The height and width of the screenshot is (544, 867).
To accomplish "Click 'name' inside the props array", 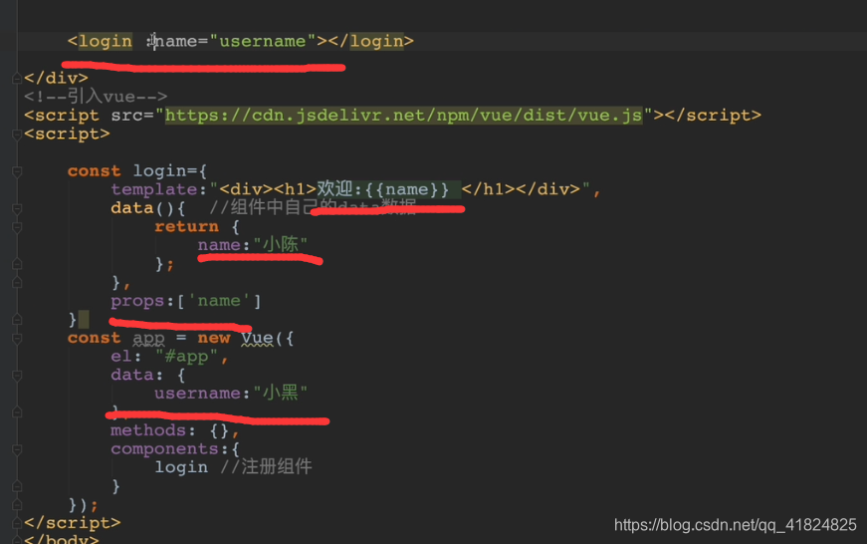I will (219, 301).
